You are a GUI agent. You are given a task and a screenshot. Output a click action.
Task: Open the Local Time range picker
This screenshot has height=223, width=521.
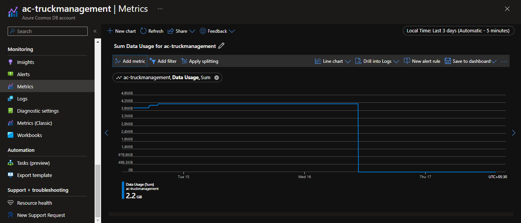(x=458, y=31)
